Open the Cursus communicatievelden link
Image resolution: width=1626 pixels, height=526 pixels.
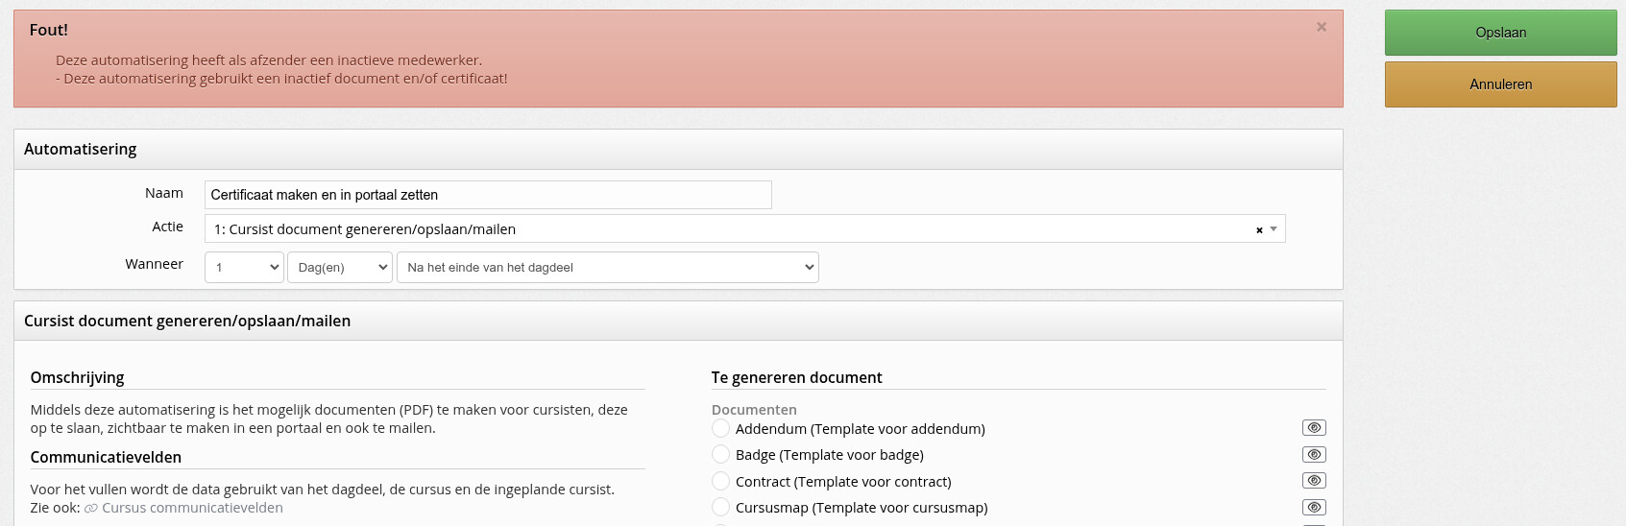pyautogui.click(x=192, y=508)
